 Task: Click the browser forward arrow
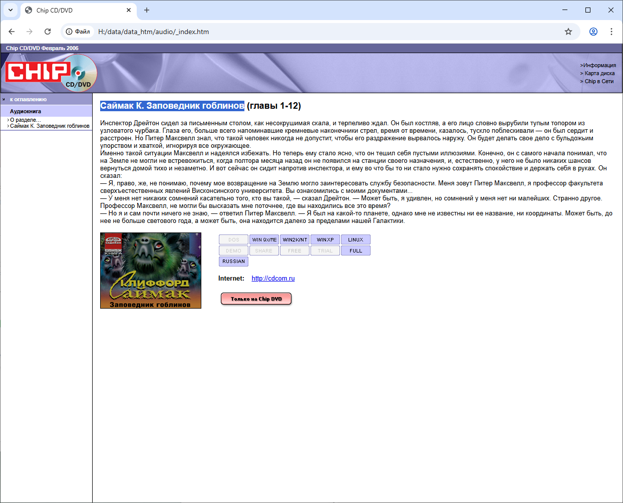pyautogui.click(x=30, y=32)
